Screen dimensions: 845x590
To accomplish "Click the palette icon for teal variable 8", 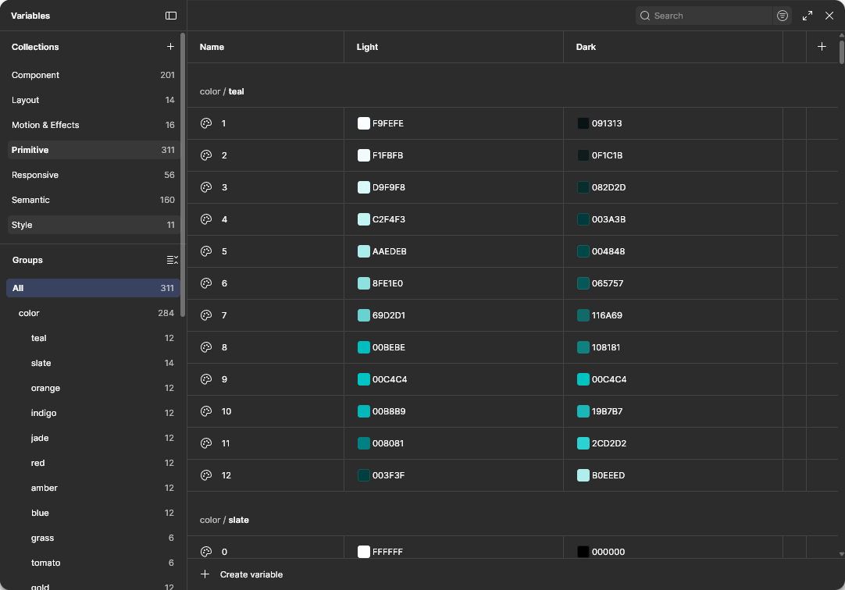I will click(x=206, y=347).
